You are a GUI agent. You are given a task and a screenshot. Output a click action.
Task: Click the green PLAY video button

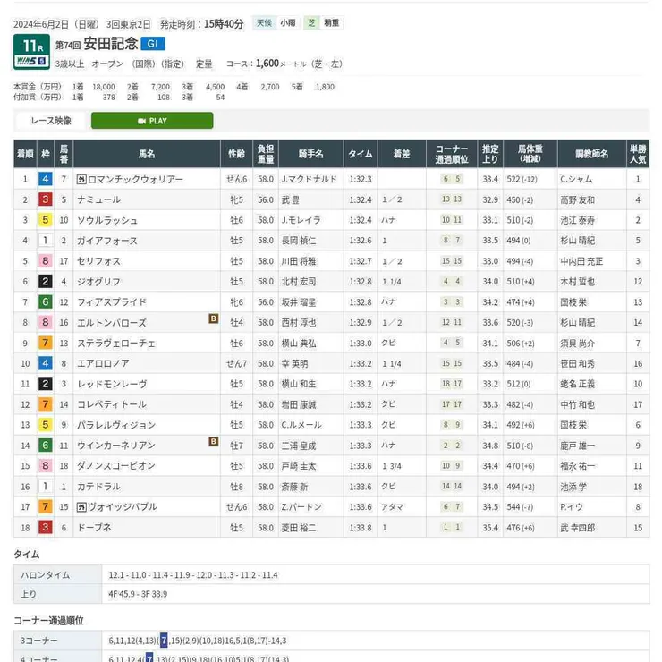pos(152,121)
